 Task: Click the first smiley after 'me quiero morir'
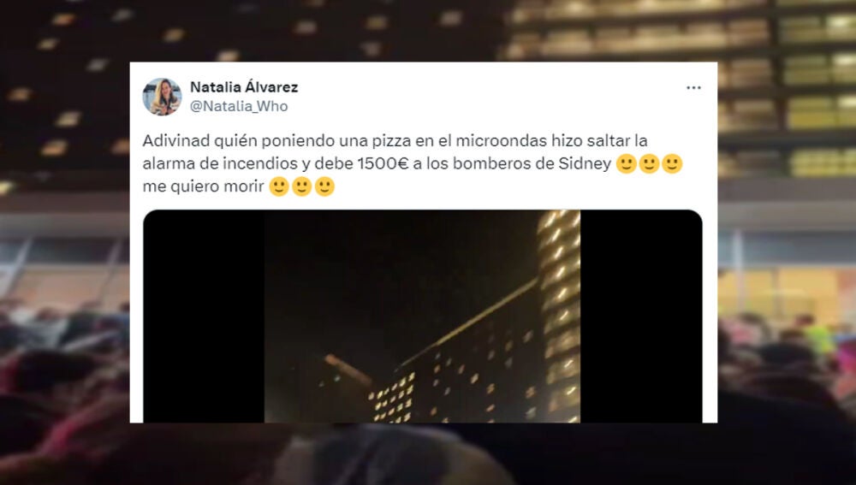(279, 186)
